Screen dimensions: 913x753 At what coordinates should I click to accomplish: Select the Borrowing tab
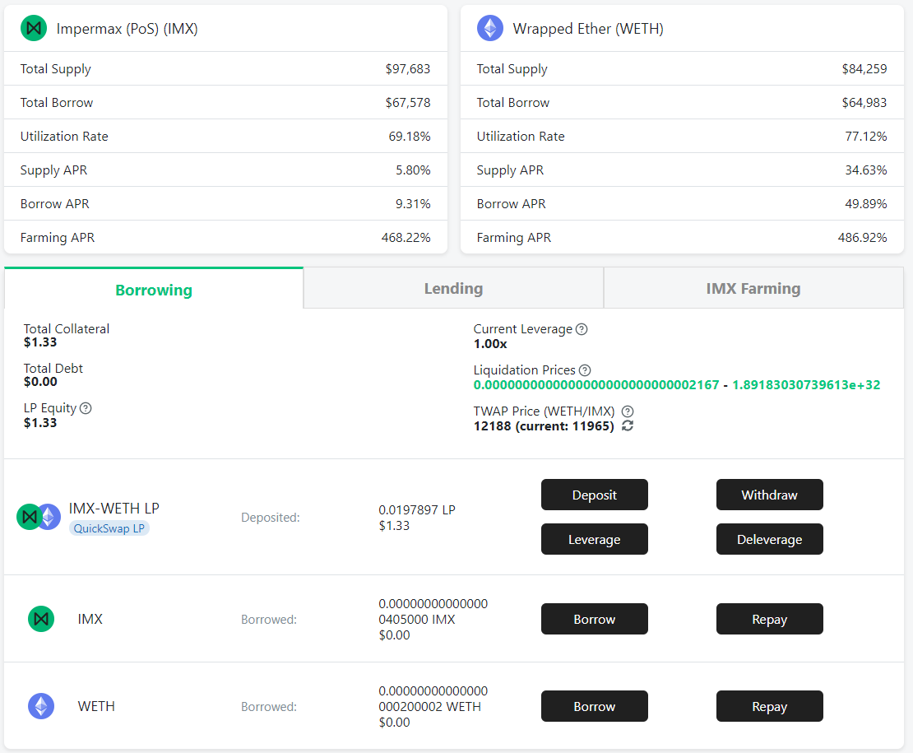pyautogui.click(x=154, y=290)
